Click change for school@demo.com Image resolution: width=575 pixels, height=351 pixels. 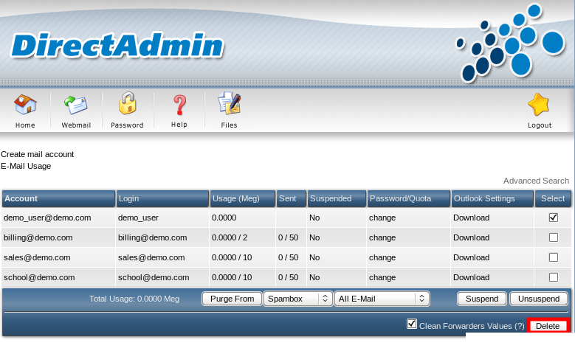point(382,277)
